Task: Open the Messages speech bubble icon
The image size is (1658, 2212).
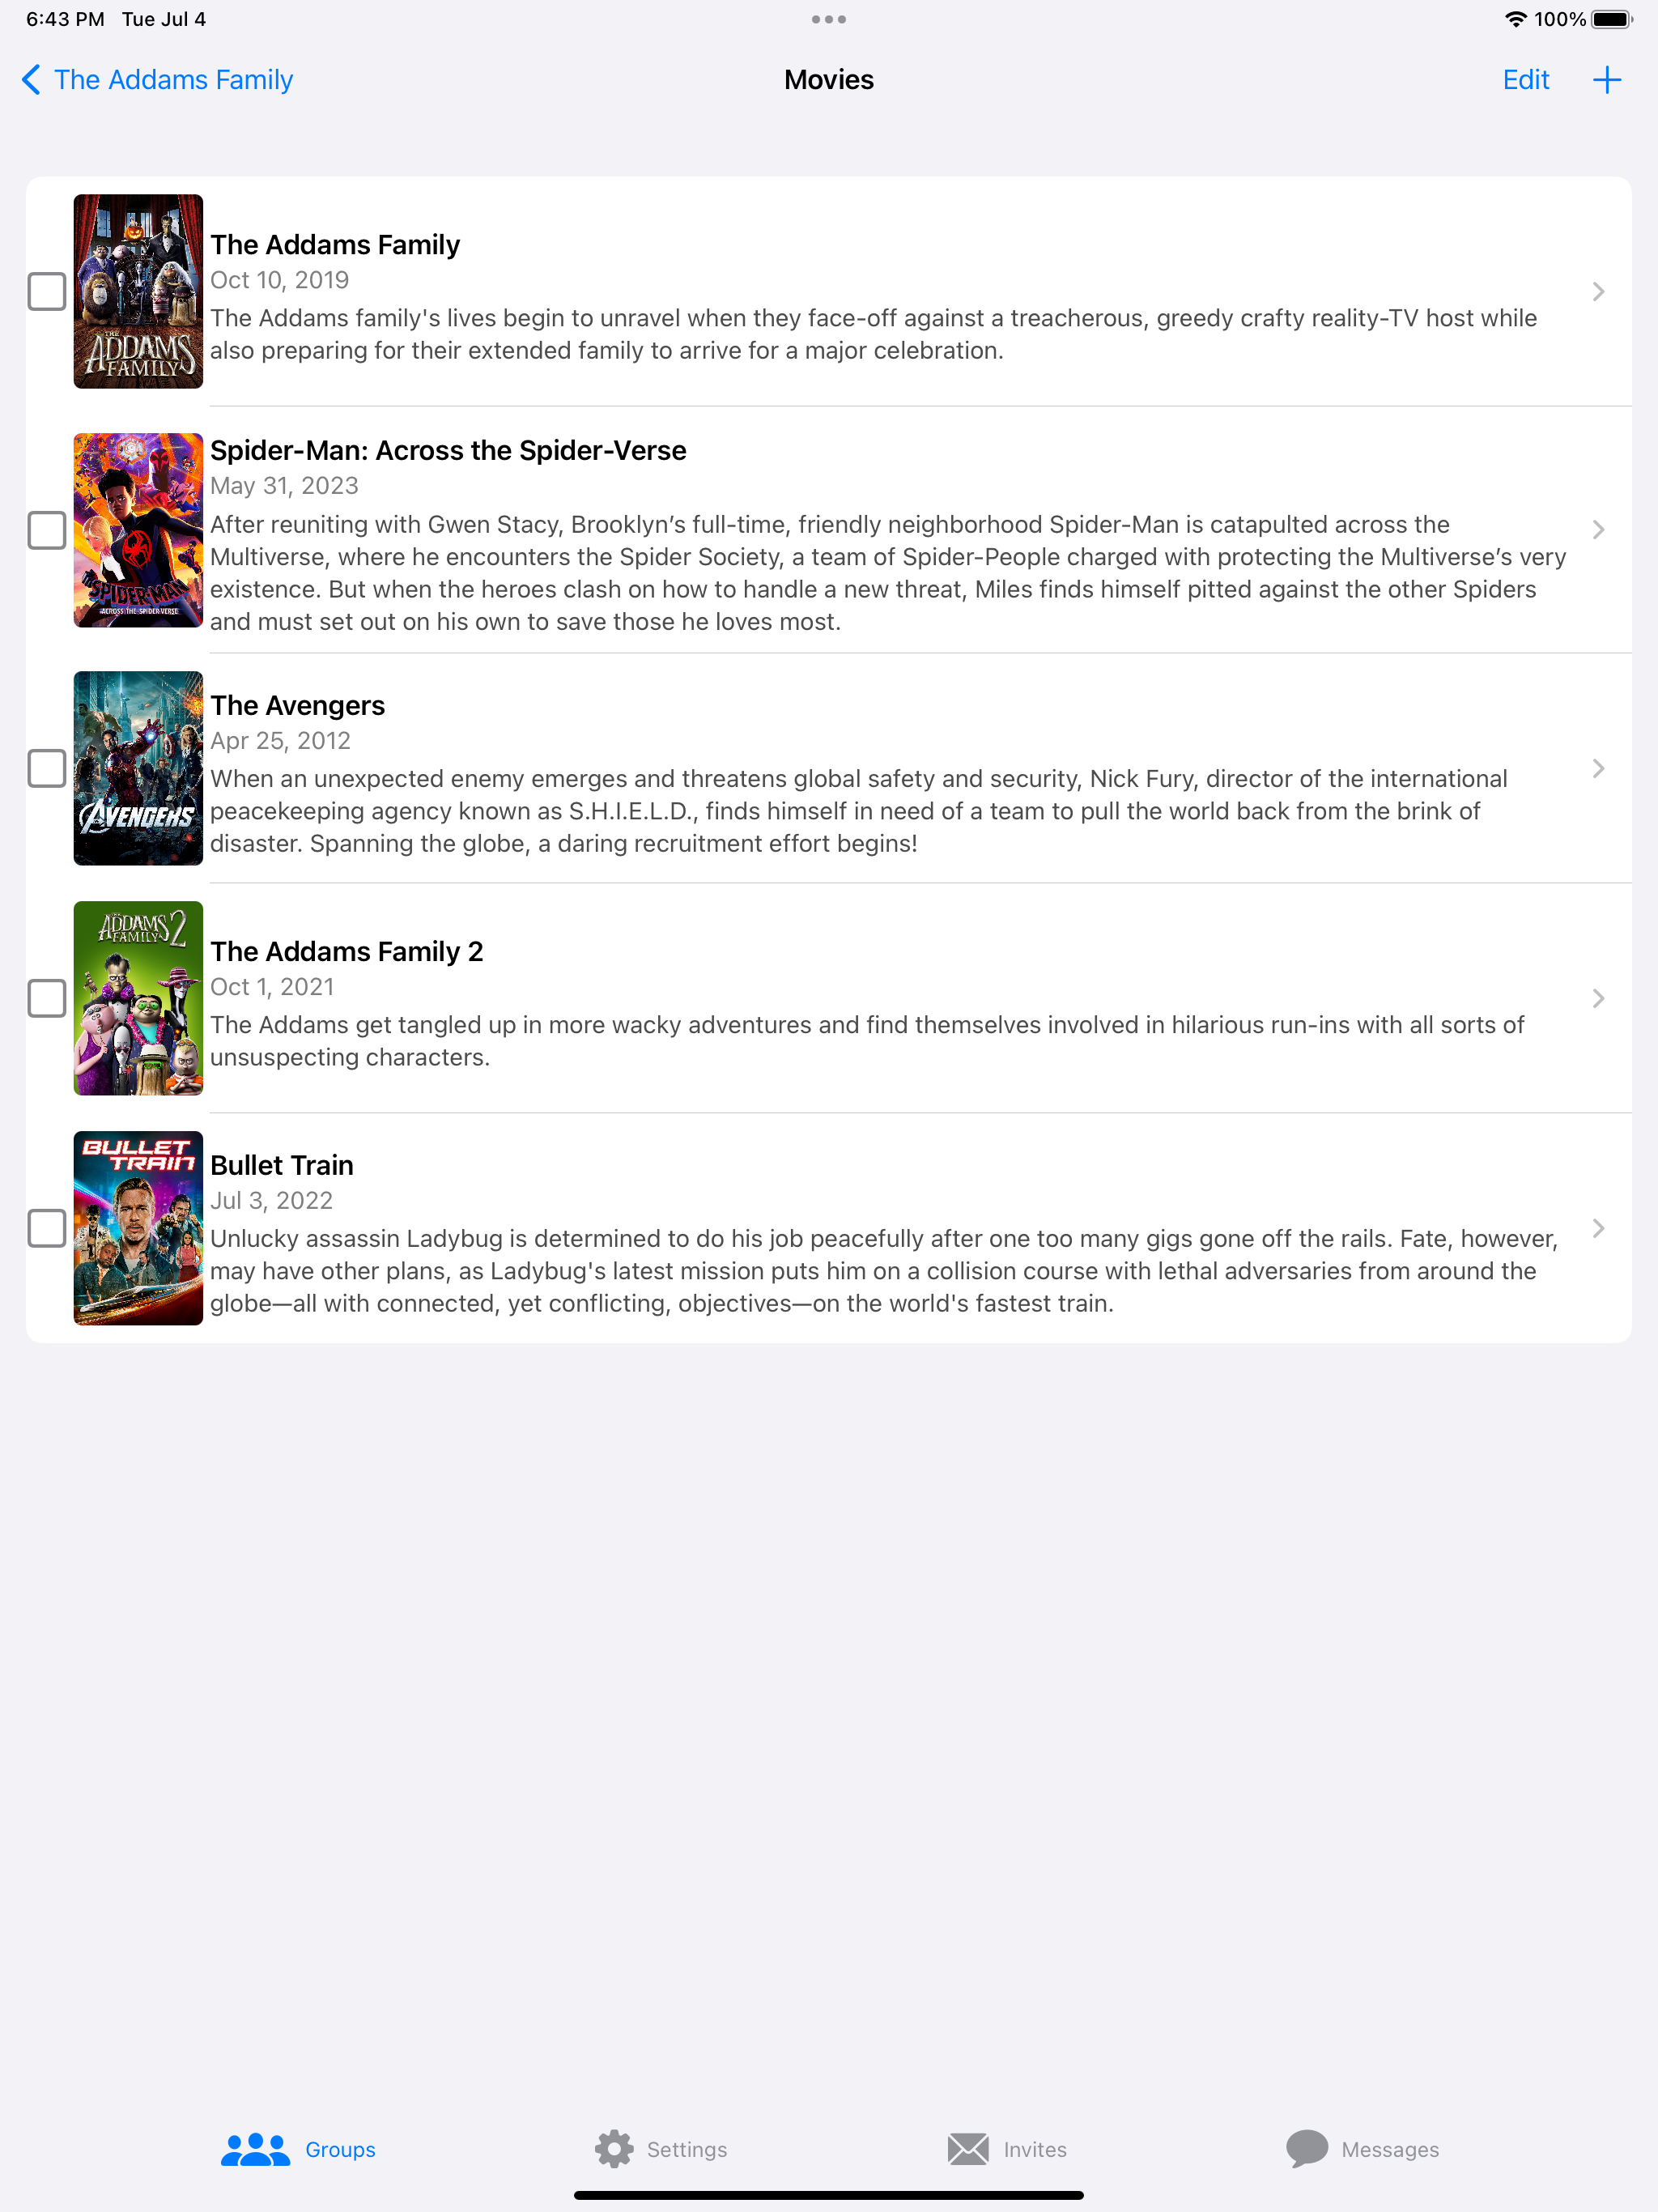Action: 1307,2149
